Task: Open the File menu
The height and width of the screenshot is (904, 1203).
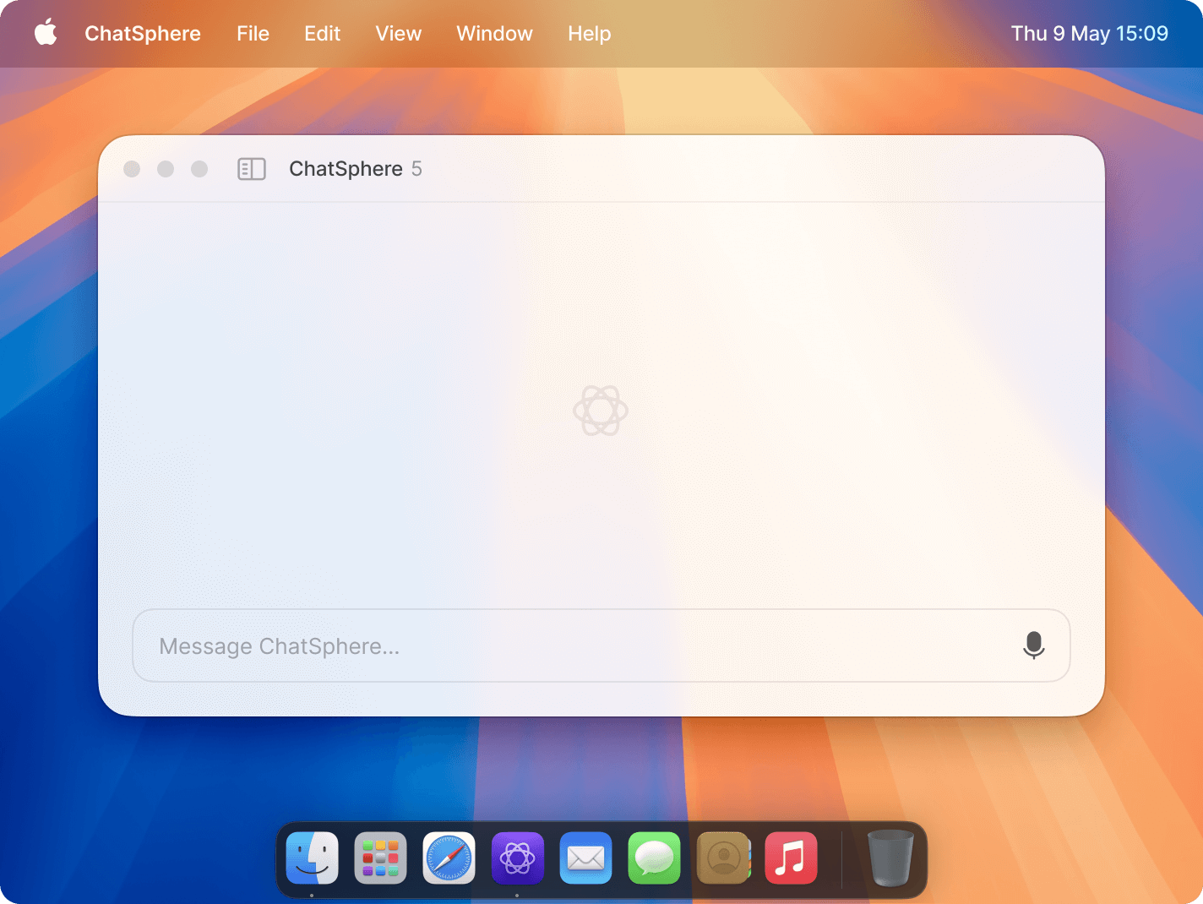Action: (253, 34)
